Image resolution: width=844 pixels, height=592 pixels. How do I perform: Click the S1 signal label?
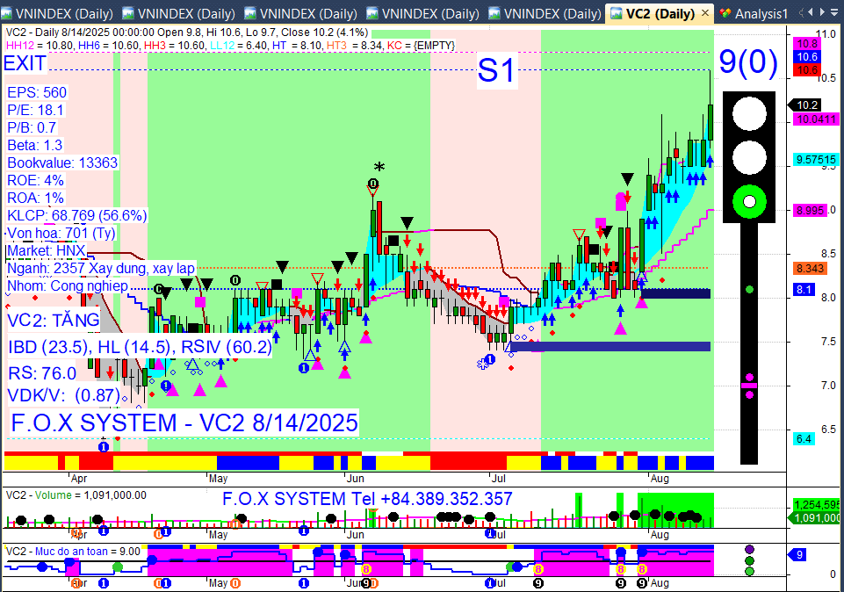tap(495, 70)
